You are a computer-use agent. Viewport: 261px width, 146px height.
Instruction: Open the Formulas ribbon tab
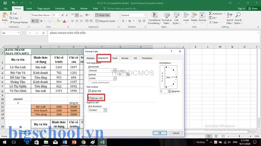(60, 8)
